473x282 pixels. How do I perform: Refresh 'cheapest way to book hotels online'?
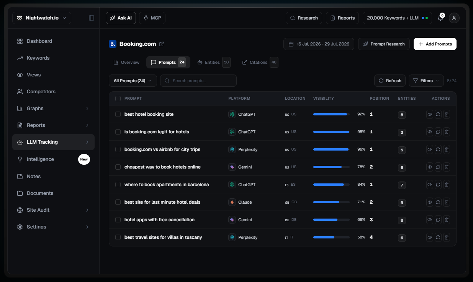tap(438, 167)
